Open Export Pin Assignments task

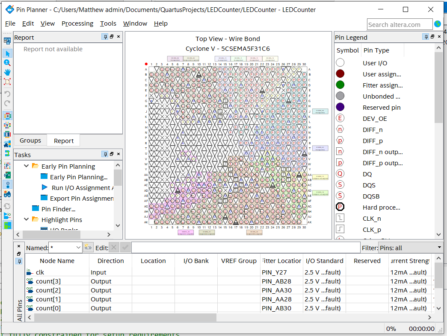[x=82, y=198]
